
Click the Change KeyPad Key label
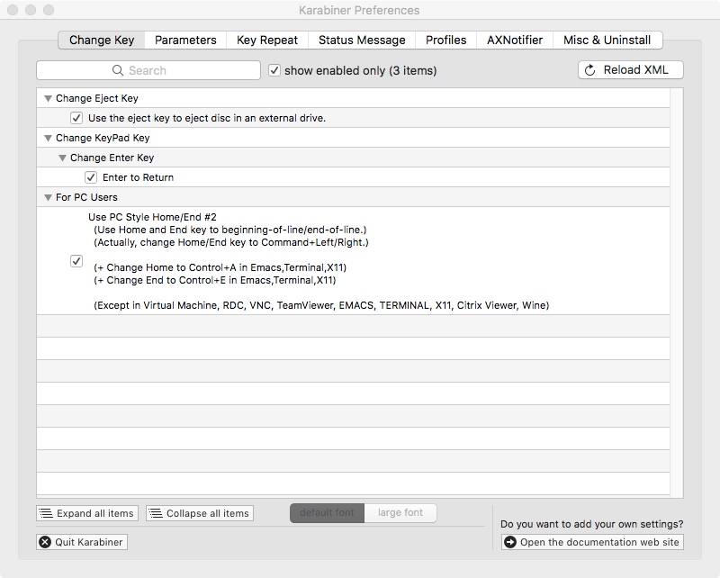click(x=103, y=138)
